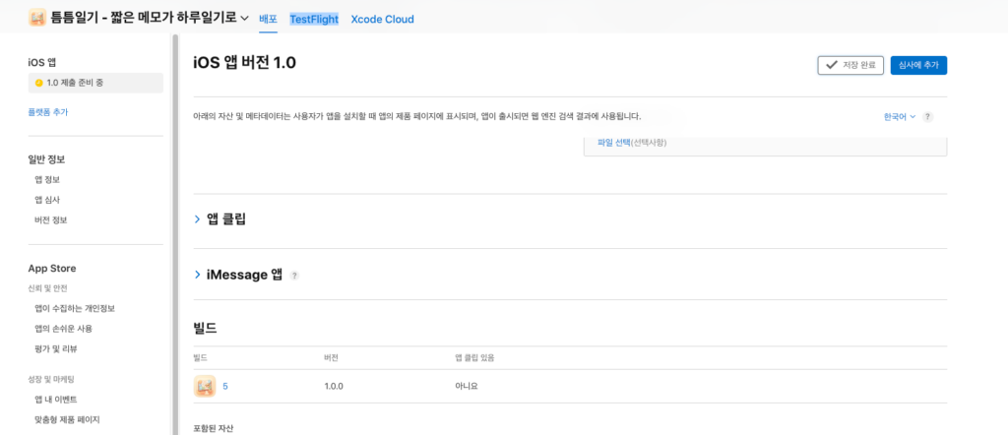The width and height of the screenshot is (1008, 435).
Task: Click the iMessage app help question mark icon
Action: coord(294,276)
